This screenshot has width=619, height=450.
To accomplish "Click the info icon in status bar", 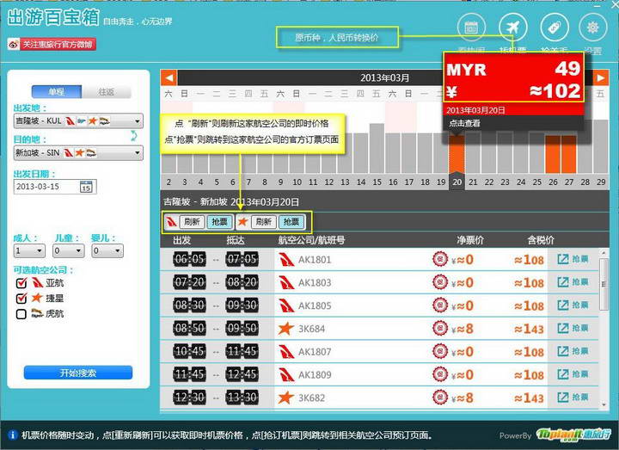I will [12, 435].
